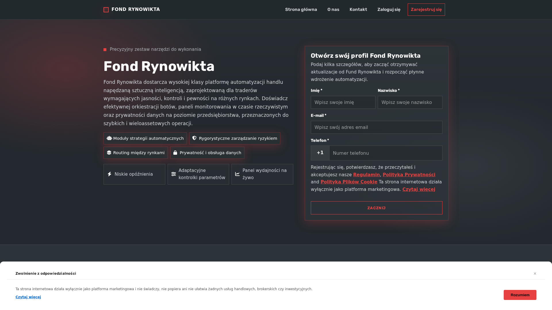Focus the Nazwisko input field

click(x=410, y=102)
